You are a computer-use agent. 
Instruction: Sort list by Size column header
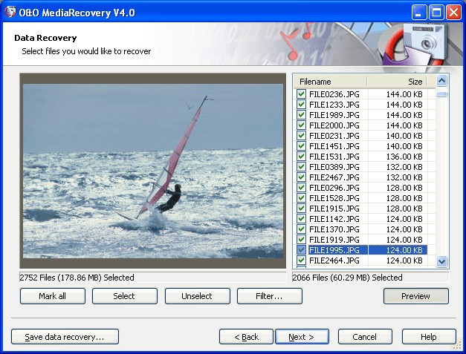point(397,82)
